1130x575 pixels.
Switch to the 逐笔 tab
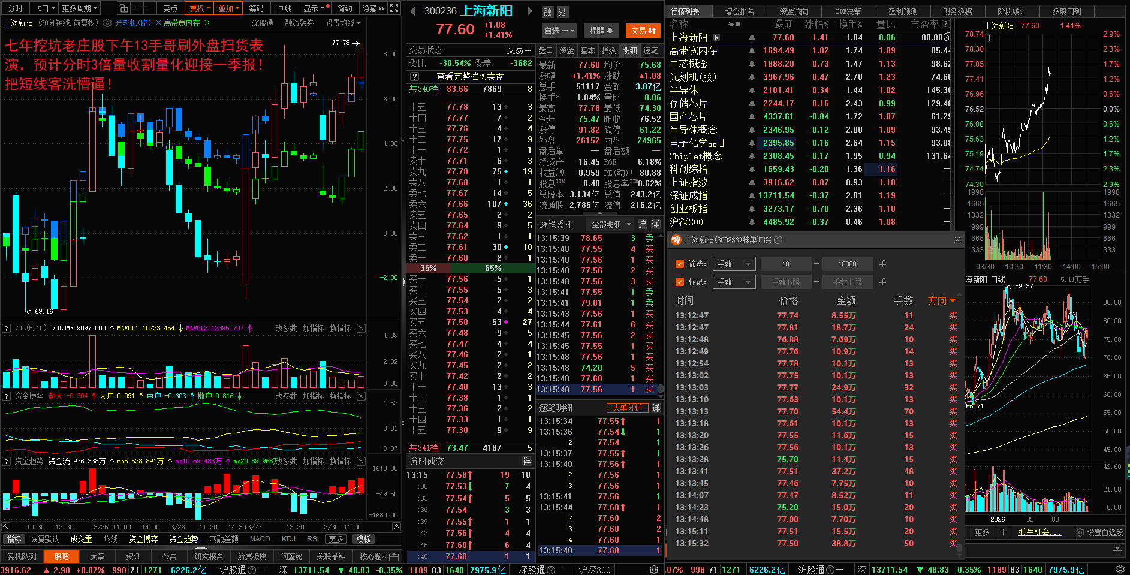[x=650, y=50]
